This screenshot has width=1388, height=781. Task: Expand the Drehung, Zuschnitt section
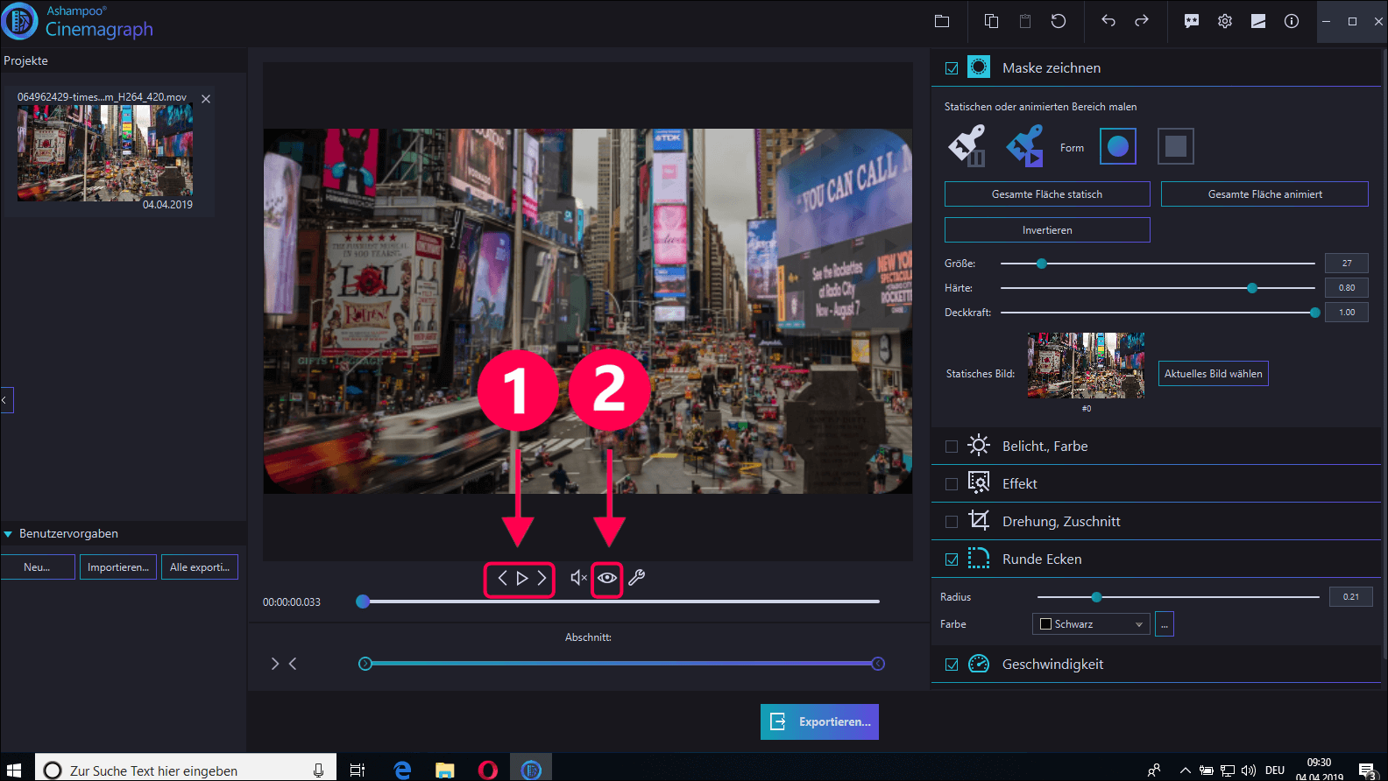point(1156,522)
